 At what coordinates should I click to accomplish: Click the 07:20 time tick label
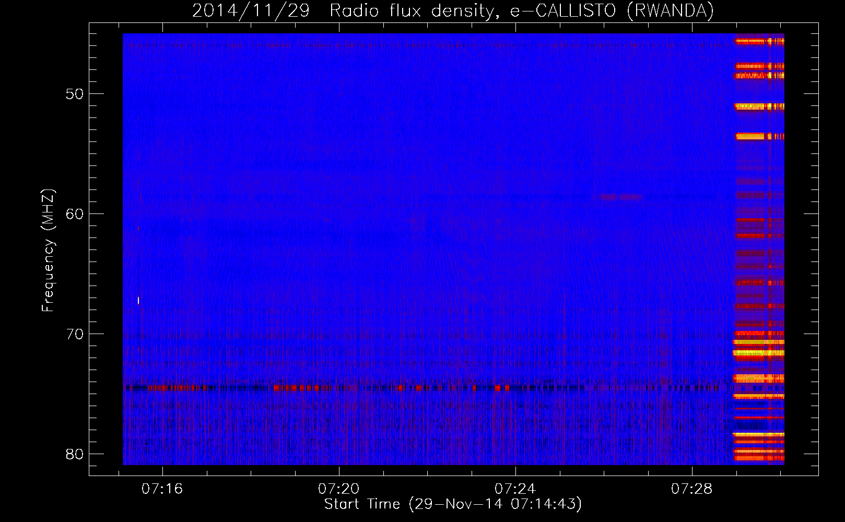click(x=339, y=489)
